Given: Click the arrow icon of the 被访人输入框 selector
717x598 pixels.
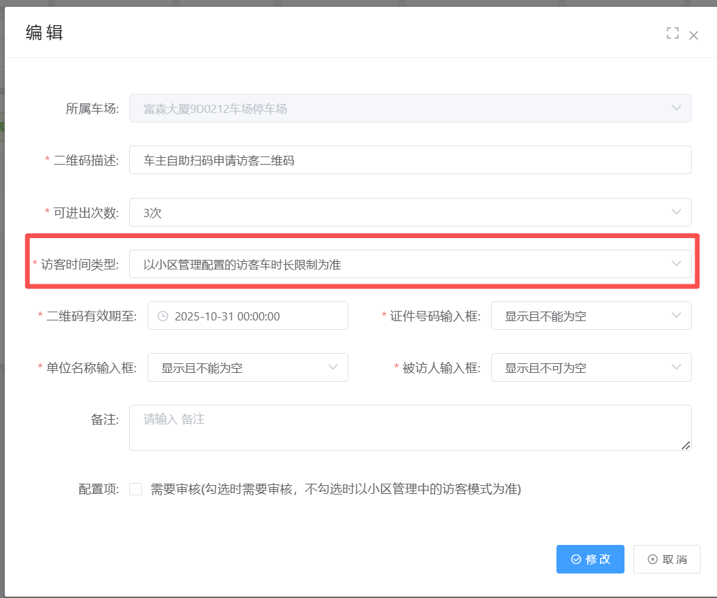Looking at the screenshot, I should [676, 367].
